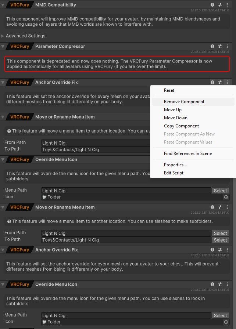The image size is (236, 329).
Task: Open three-dot menu on lower Move or Rename Menu Item
Action: point(227,207)
